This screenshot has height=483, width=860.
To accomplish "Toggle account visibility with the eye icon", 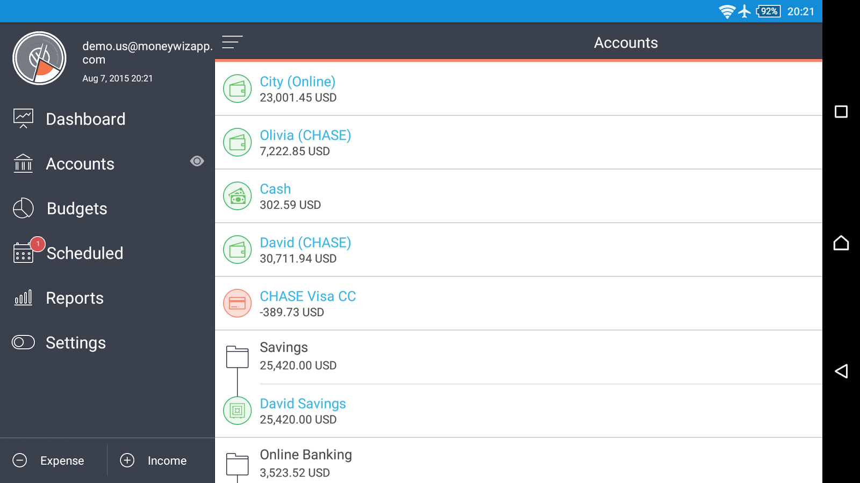I will (x=197, y=161).
